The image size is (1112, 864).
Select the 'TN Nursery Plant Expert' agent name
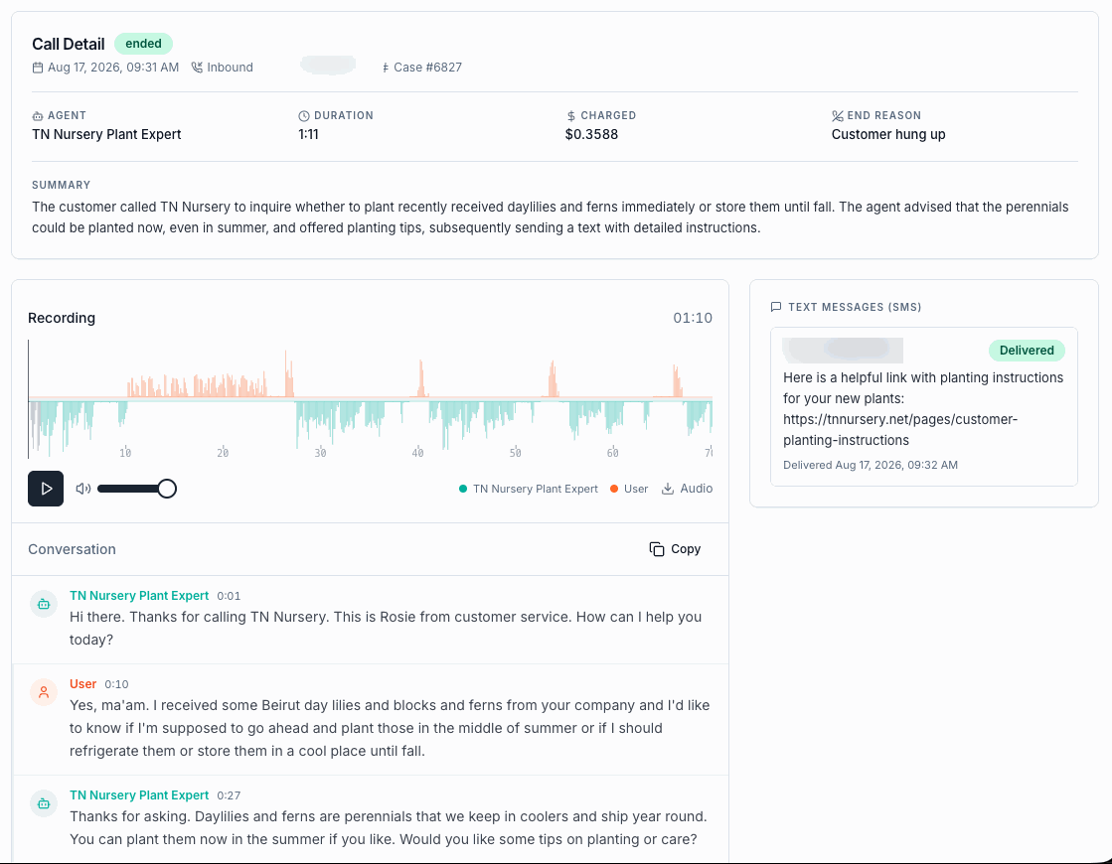(x=106, y=134)
